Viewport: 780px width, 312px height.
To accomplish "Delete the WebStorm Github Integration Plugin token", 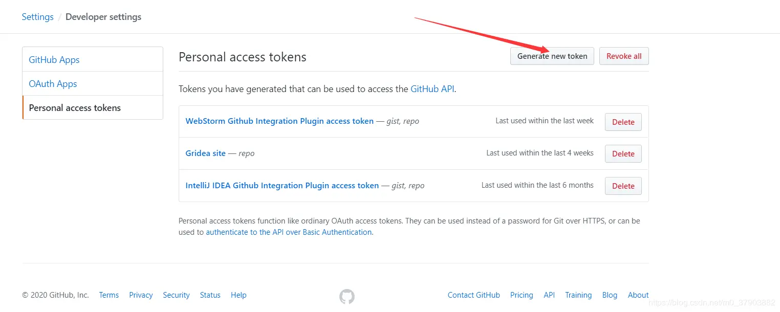I will click(623, 122).
